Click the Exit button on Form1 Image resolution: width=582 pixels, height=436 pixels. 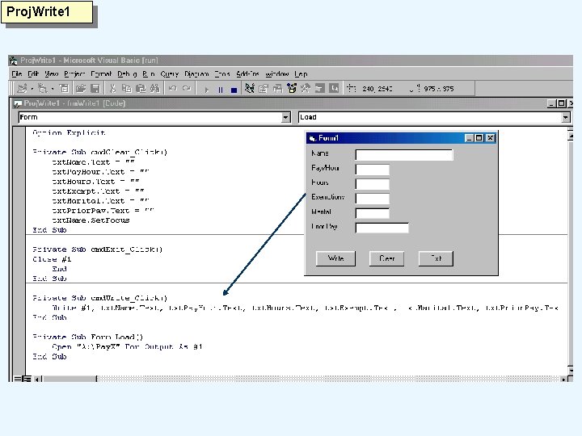[436, 258]
